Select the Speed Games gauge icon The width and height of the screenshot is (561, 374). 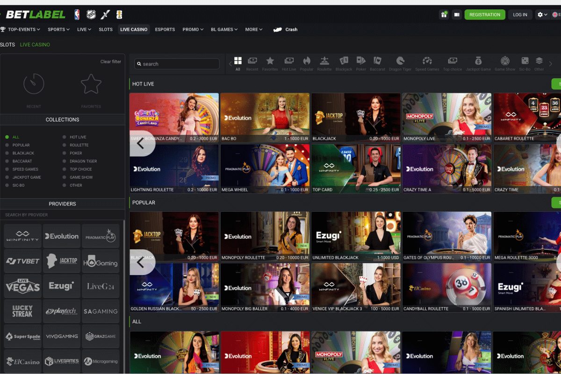pyautogui.click(x=427, y=64)
